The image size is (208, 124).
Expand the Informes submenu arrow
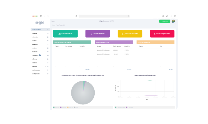(x=46, y=66)
